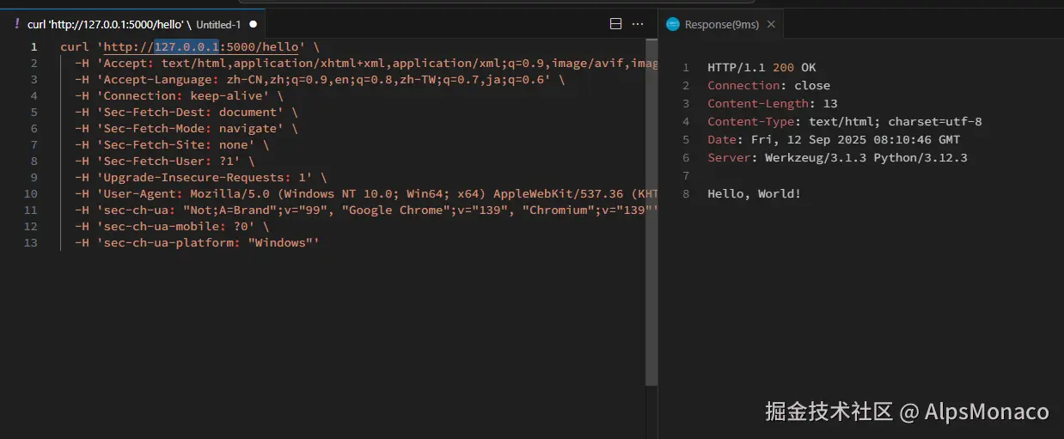The height and width of the screenshot is (439, 1064).
Task: Click the 'Sec-Fetch-Mode: navigate' line
Action: [x=187, y=128]
